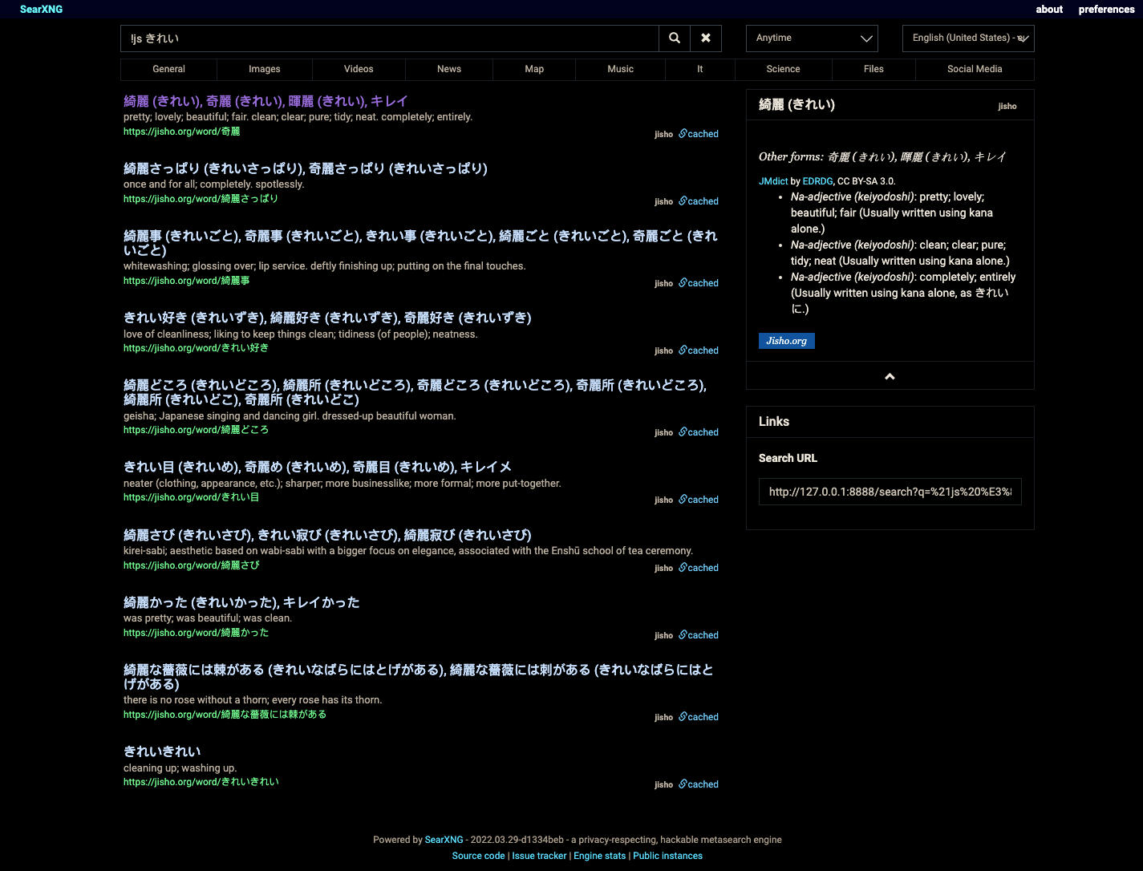Switch to the Images tab
Image resolution: width=1143 pixels, height=871 pixels.
[264, 69]
